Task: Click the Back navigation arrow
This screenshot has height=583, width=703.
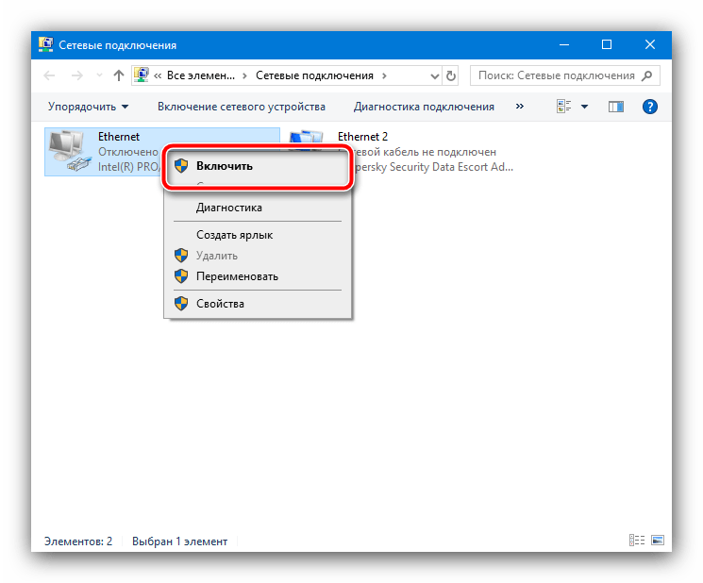Action: 49,75
